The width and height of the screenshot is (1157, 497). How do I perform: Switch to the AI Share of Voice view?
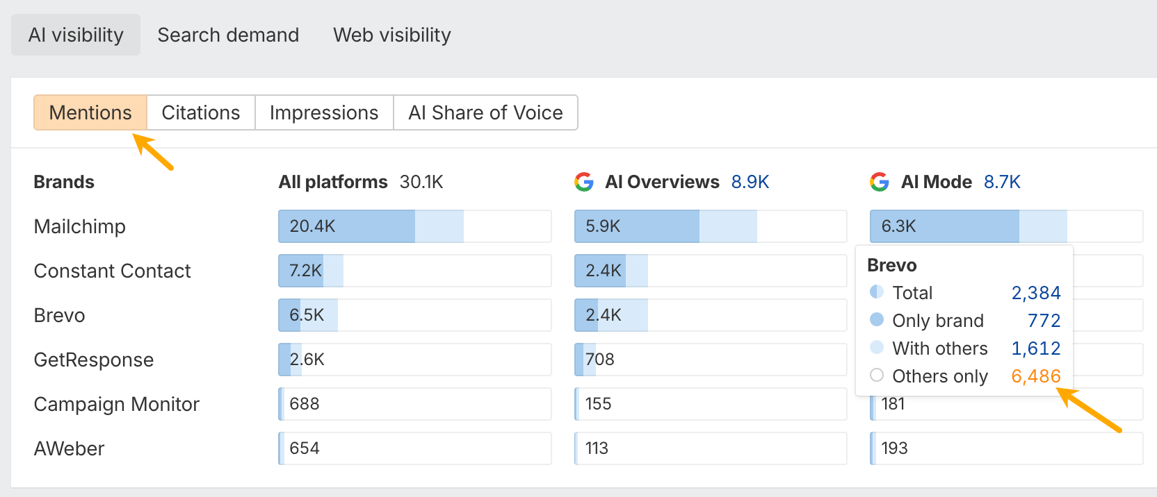click(x=485, y=112)
